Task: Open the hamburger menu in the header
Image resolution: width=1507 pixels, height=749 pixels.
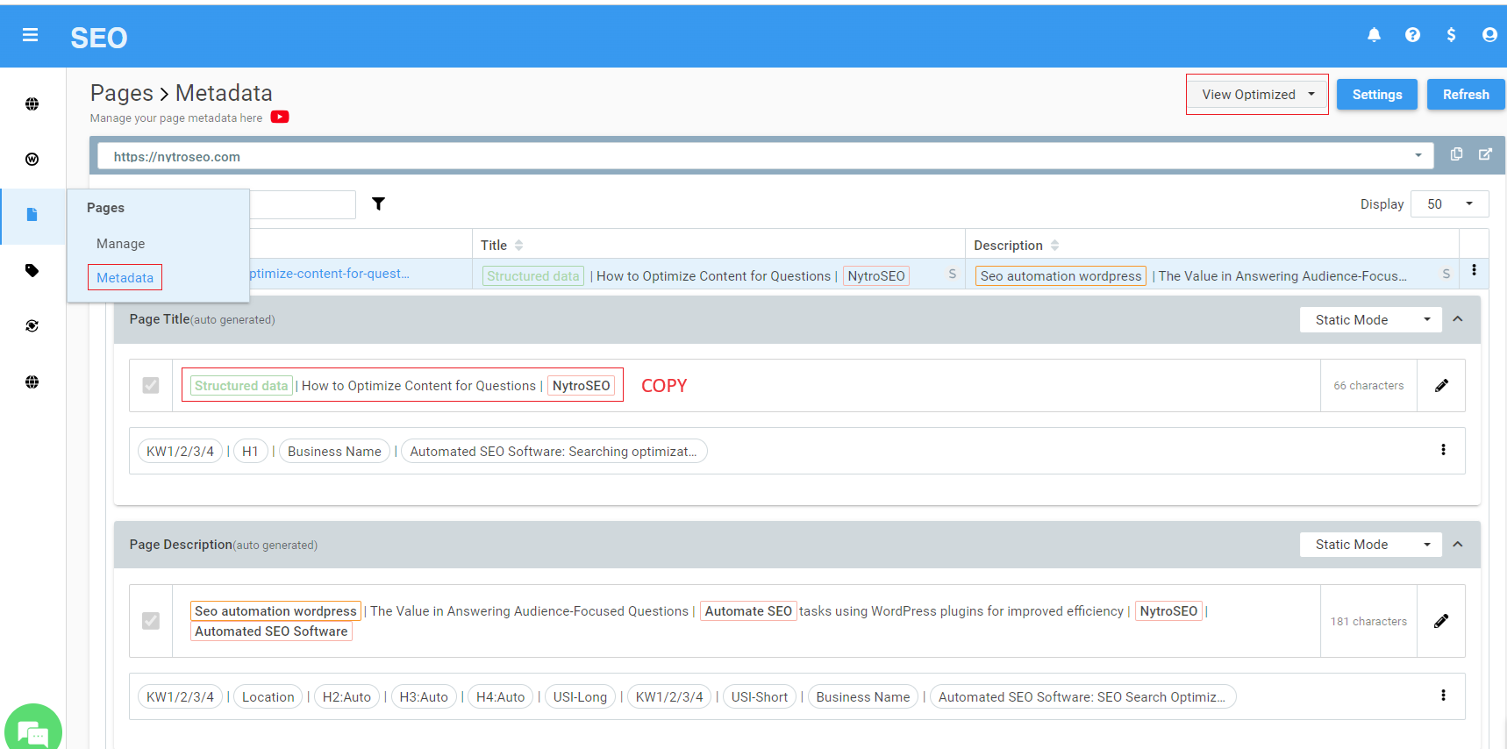Action: coord(30,35)
